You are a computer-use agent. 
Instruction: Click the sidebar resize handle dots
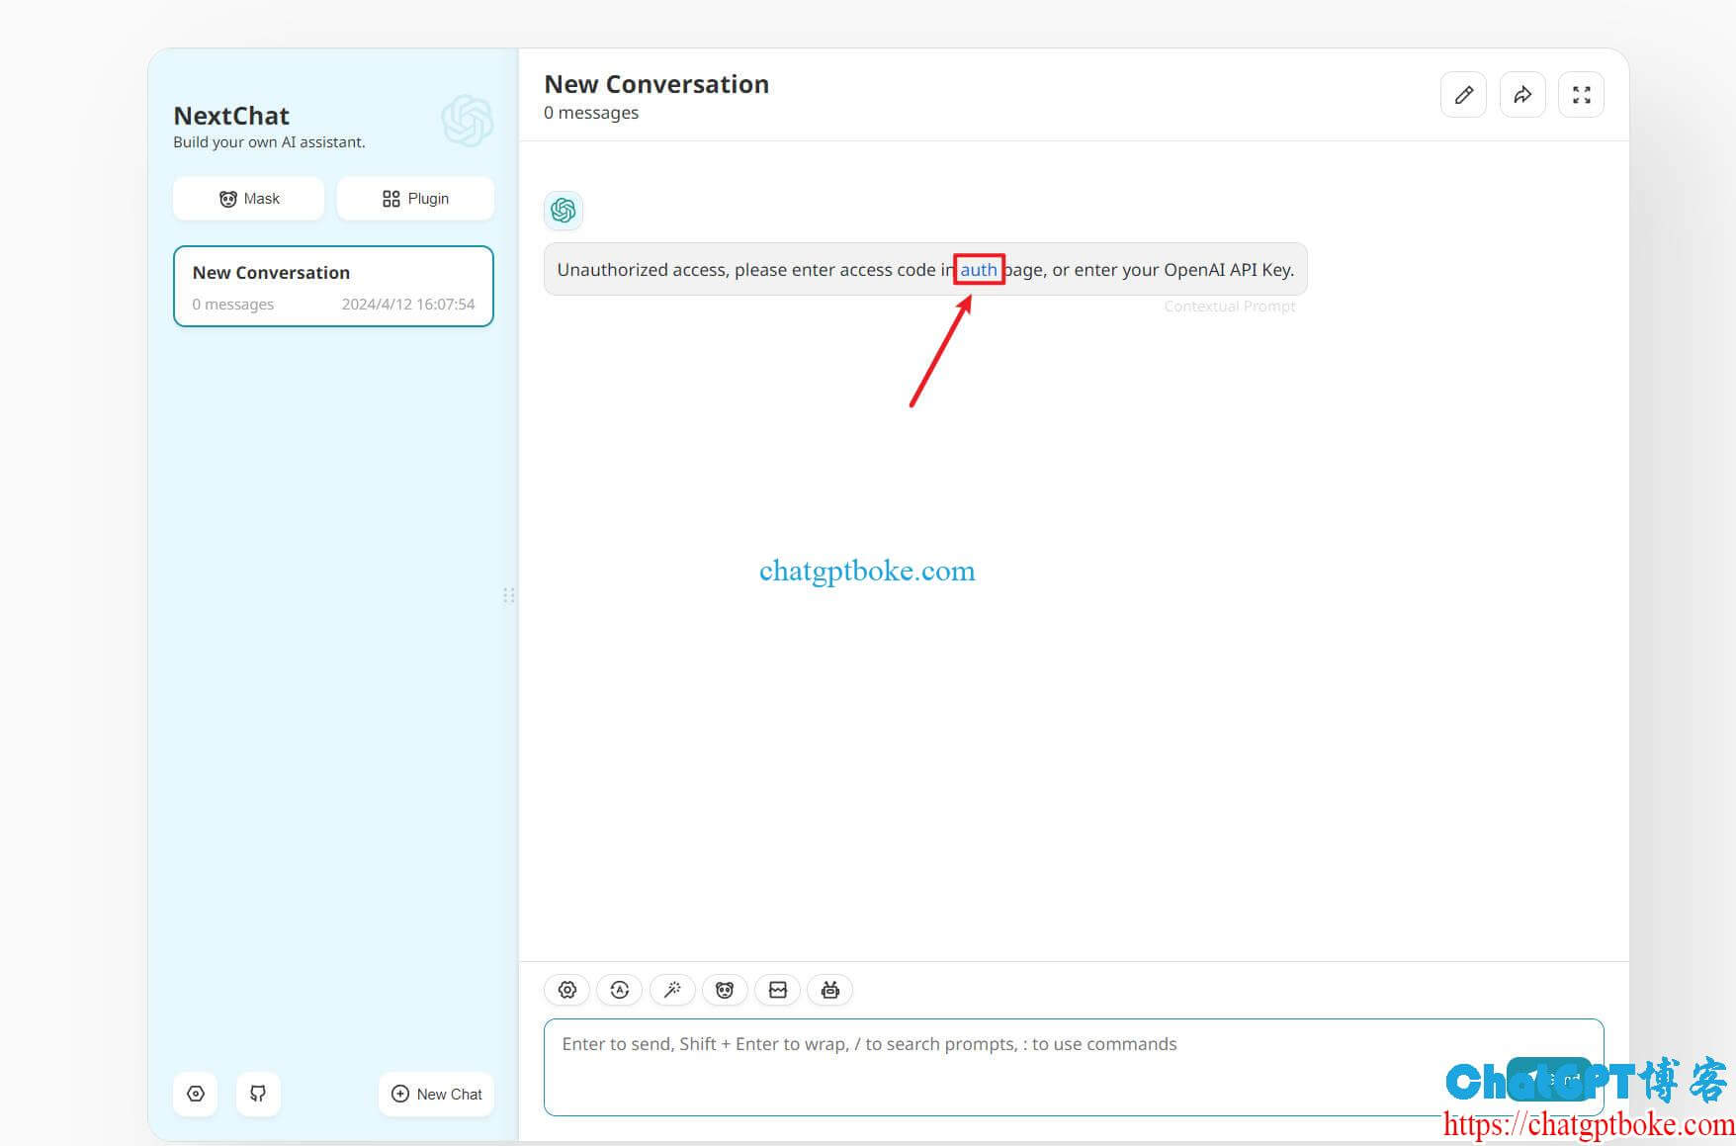point(508,595)
